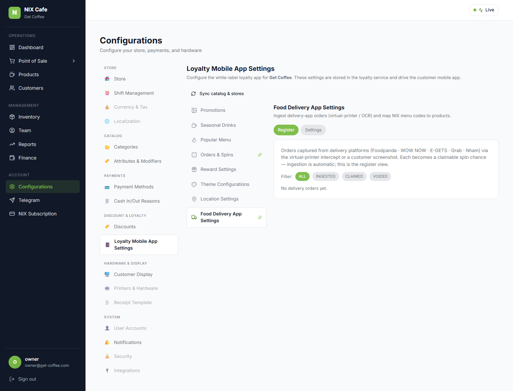Click the Sign out arrow icon

(12, 379)
